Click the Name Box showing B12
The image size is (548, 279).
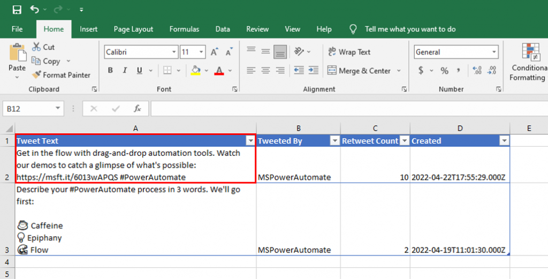pyautogui.click(x=33, y=109)
